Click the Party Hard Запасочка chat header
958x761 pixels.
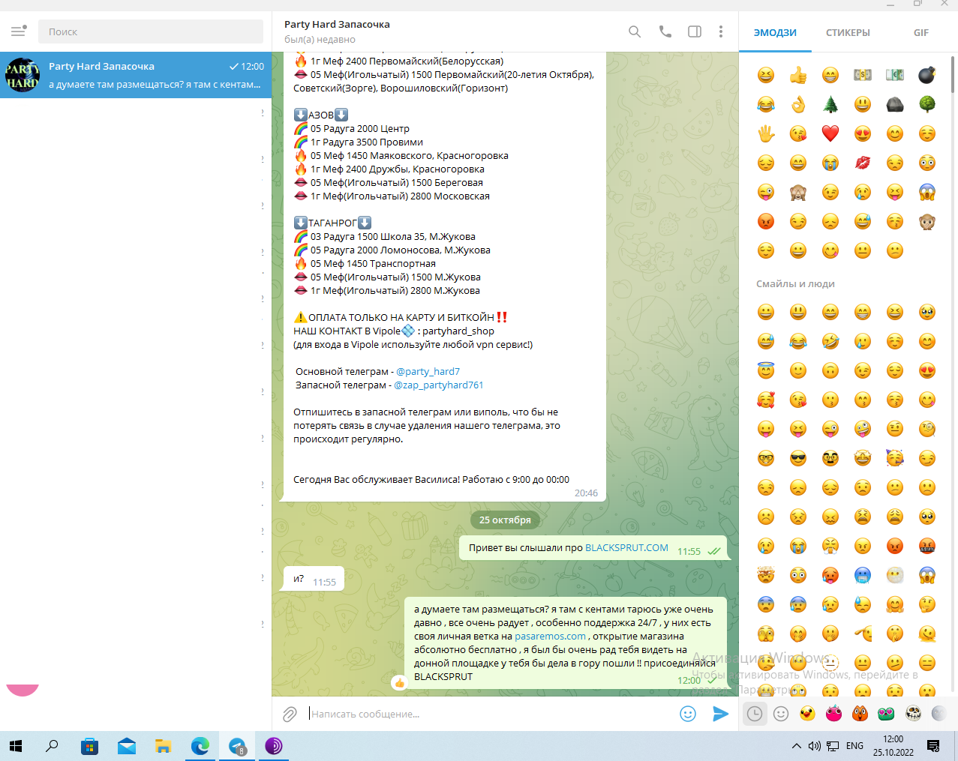[x=337, y=24]
